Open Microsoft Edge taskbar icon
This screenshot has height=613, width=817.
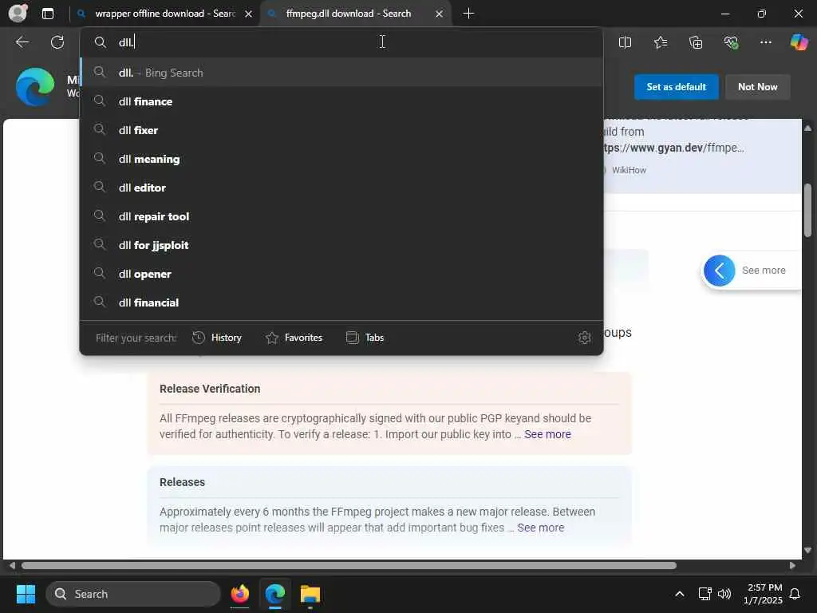click(274, 594)
